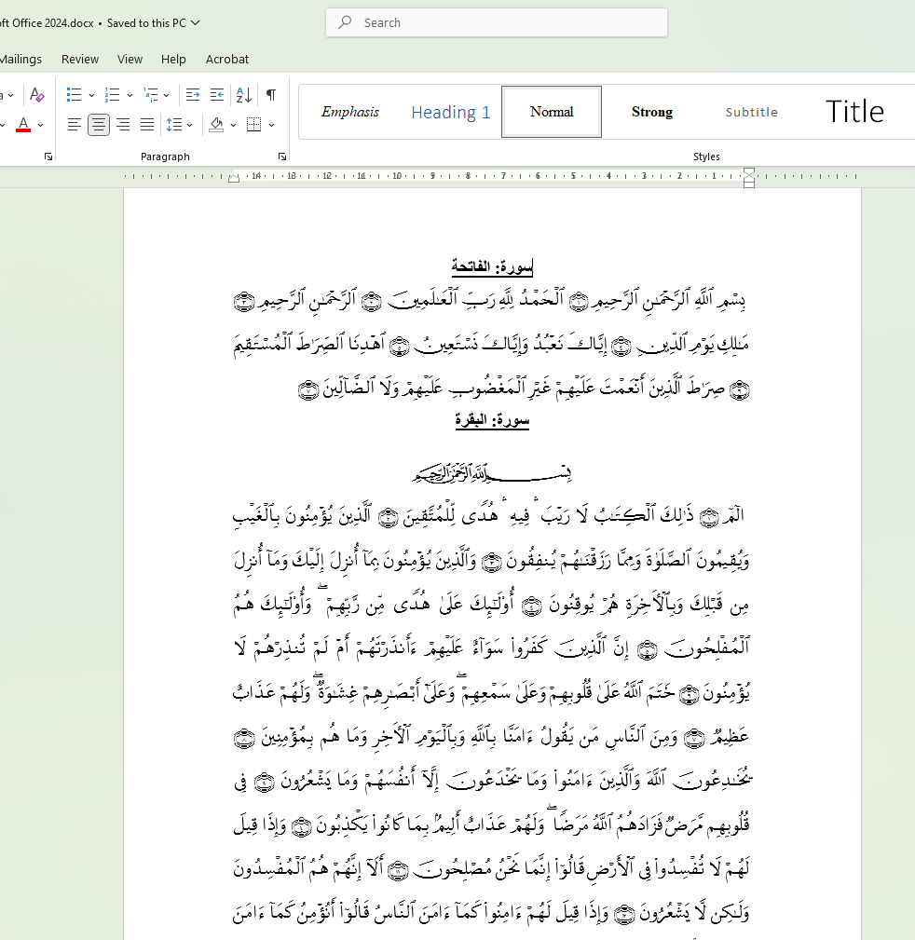Toggle Show/Hide paragraph marks
This screenshot has height=940, width=915.
[x=270, y=95]
